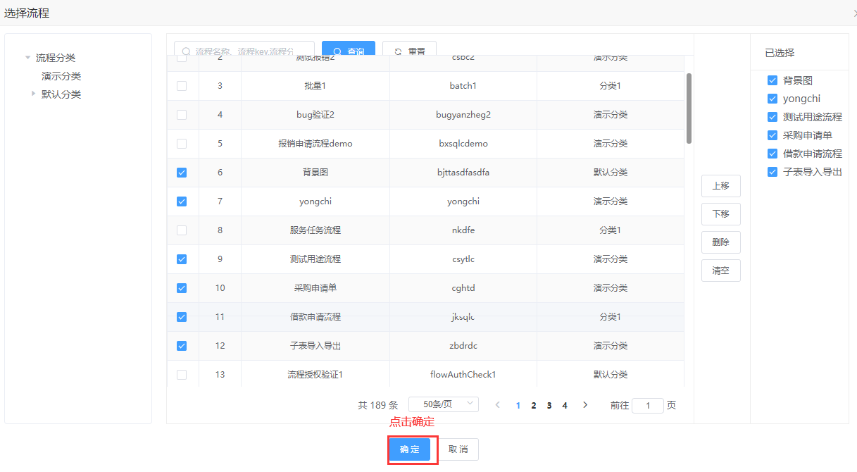Uncheck the row 9 测试用途流程 checkbox
857x472 pixels.
coord(182,259)
